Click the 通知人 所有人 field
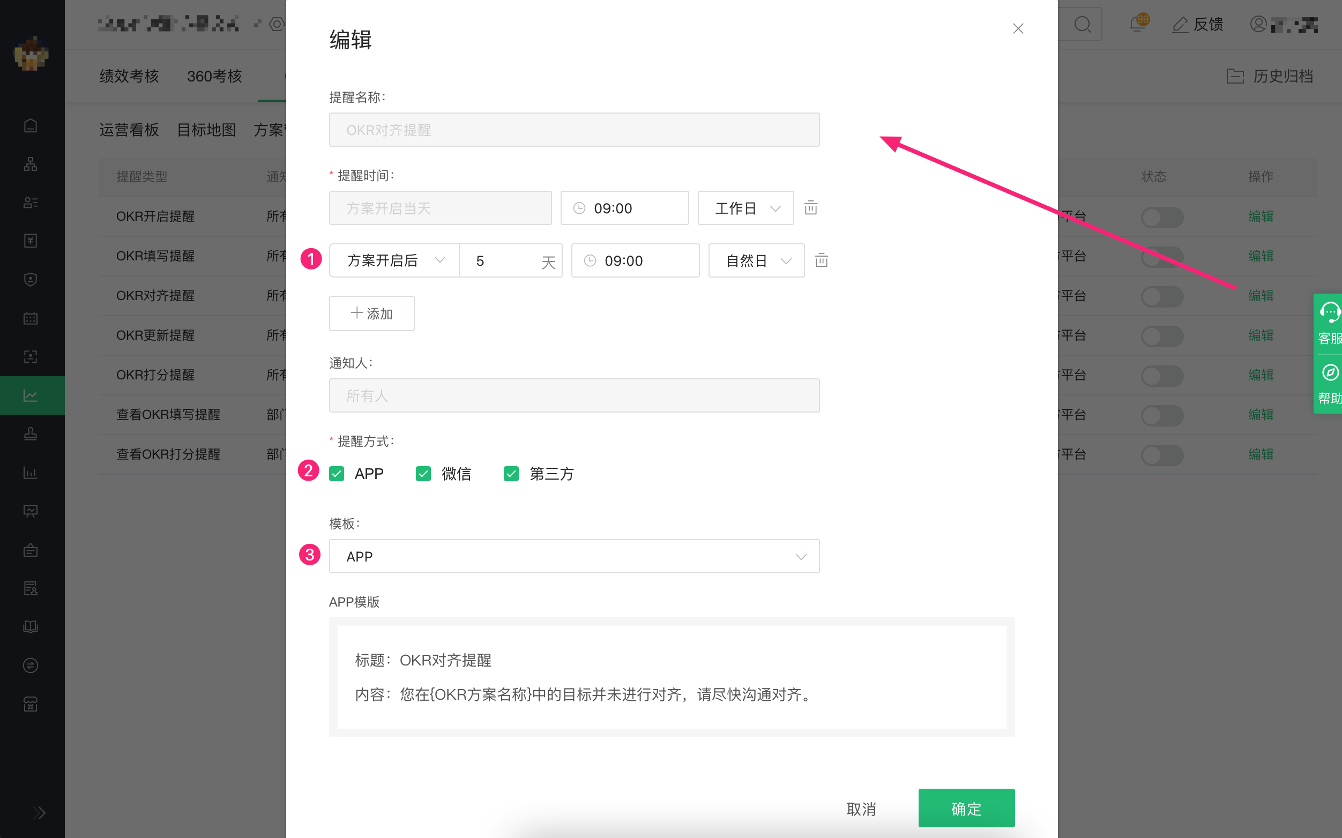 click(x=575, y=395)
